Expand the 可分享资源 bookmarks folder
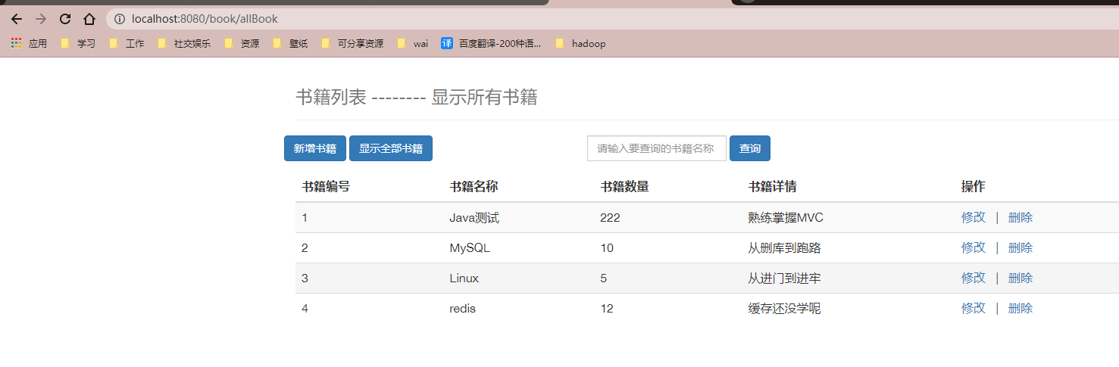This screenshot has height=367, width=1119. 352,44
